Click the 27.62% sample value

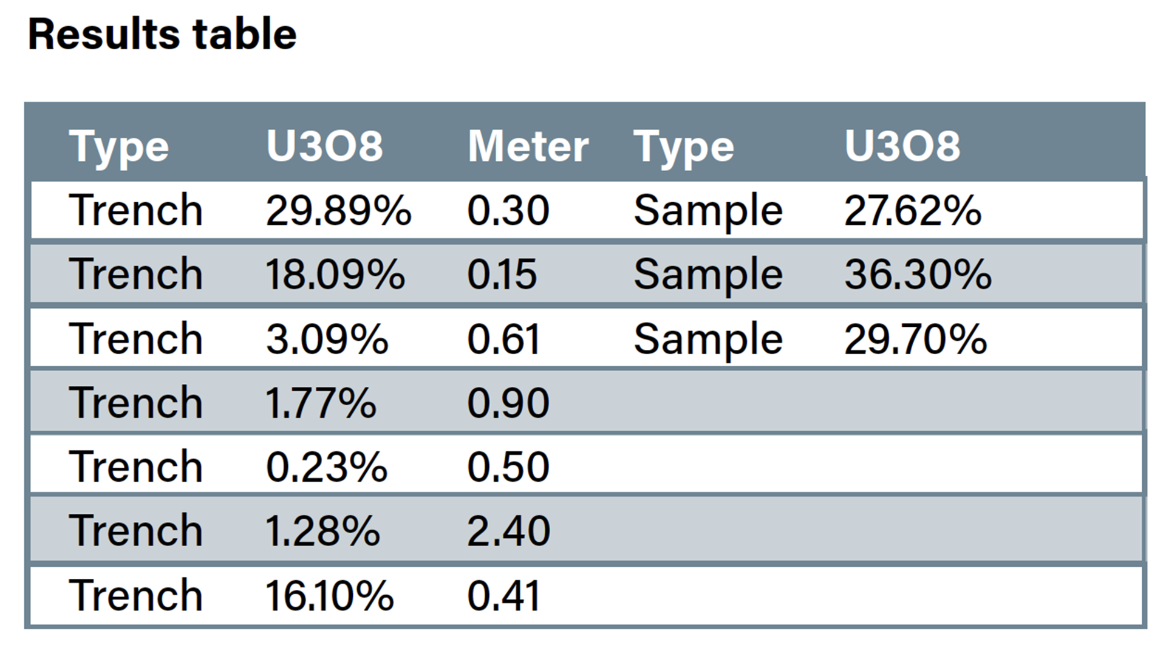tap(913, 211)
